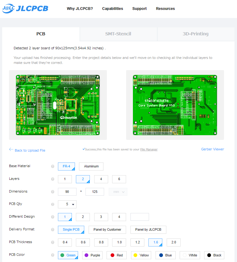View the top side PCB preview

pyautogui.click(x=58, y=105)
